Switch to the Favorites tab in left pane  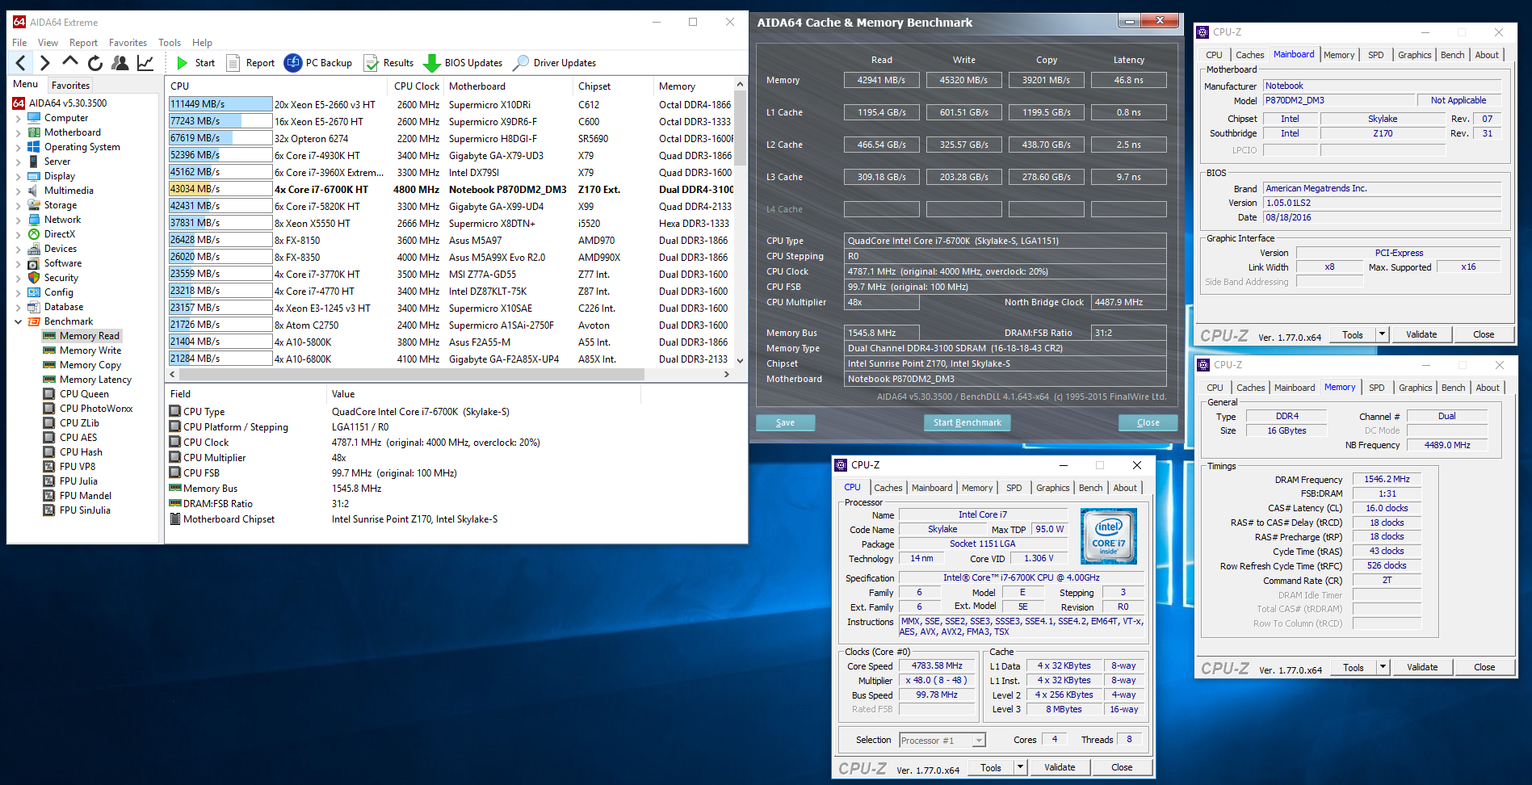pyautogui.click(x=70, y=86)
